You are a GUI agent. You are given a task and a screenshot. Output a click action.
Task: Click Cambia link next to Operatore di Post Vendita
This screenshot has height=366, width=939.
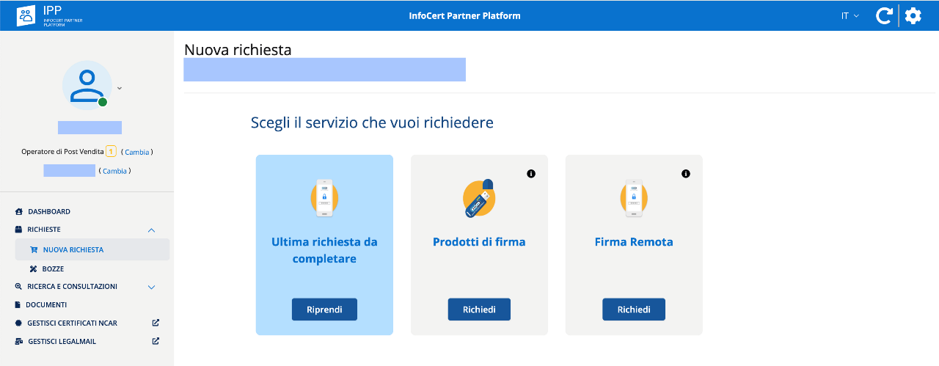(137, 152)
